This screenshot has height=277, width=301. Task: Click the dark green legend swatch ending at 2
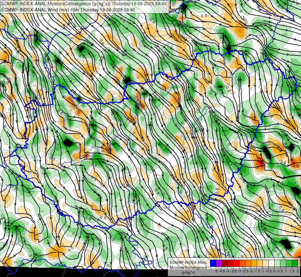click(295, 263)
